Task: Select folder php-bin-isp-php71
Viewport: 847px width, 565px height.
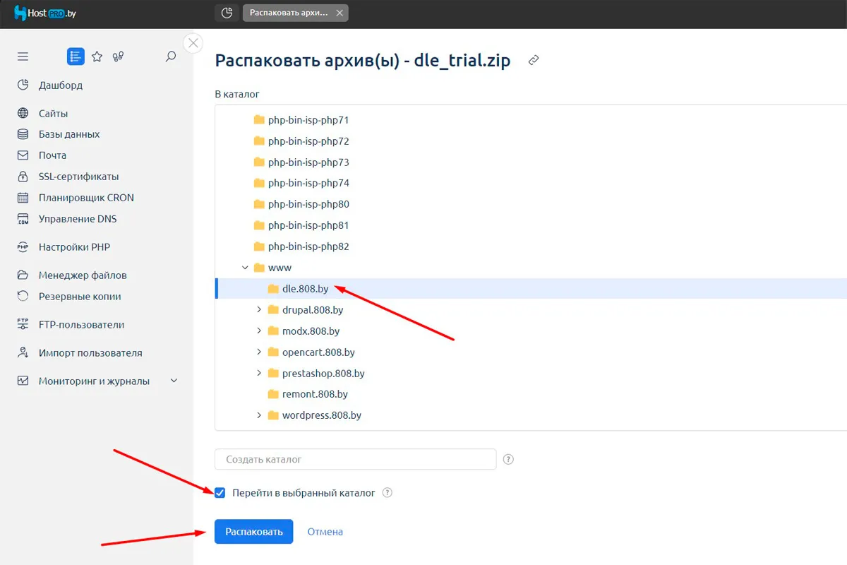Action: (308, 120)
